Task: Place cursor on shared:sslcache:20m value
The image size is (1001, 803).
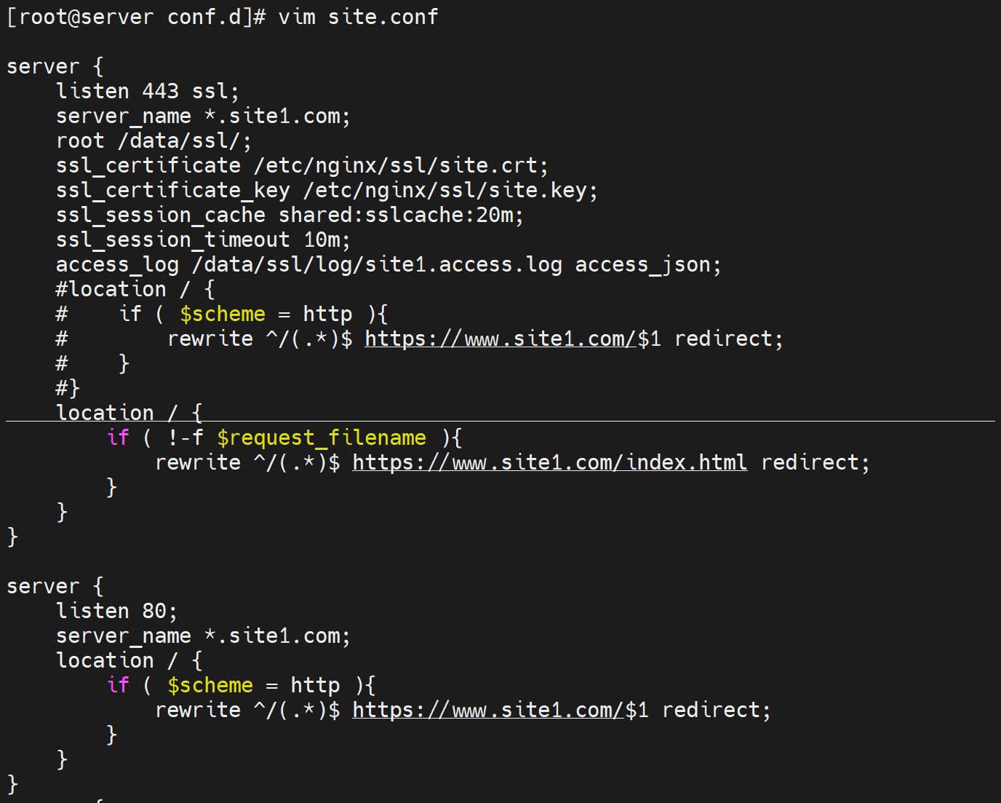Action: pos(400,215)
